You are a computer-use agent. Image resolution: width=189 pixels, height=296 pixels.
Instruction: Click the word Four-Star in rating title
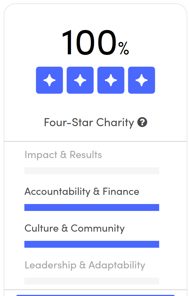(68, 122)
